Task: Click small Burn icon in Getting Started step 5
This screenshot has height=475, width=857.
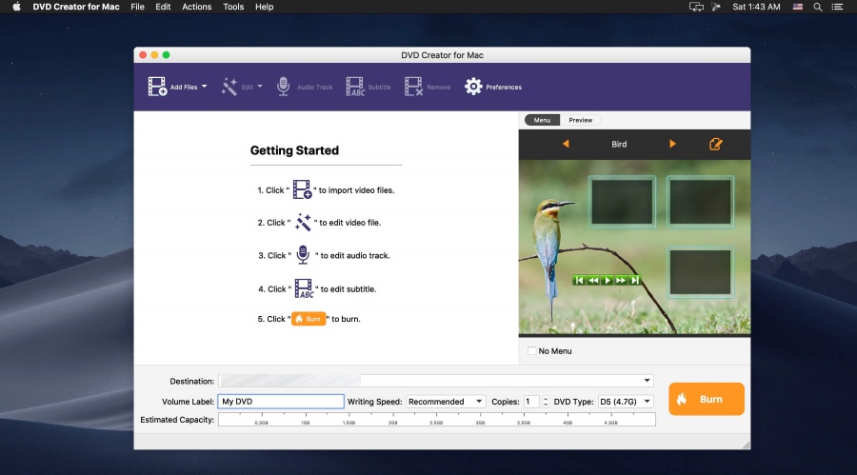Action: [x=309, y=319]
